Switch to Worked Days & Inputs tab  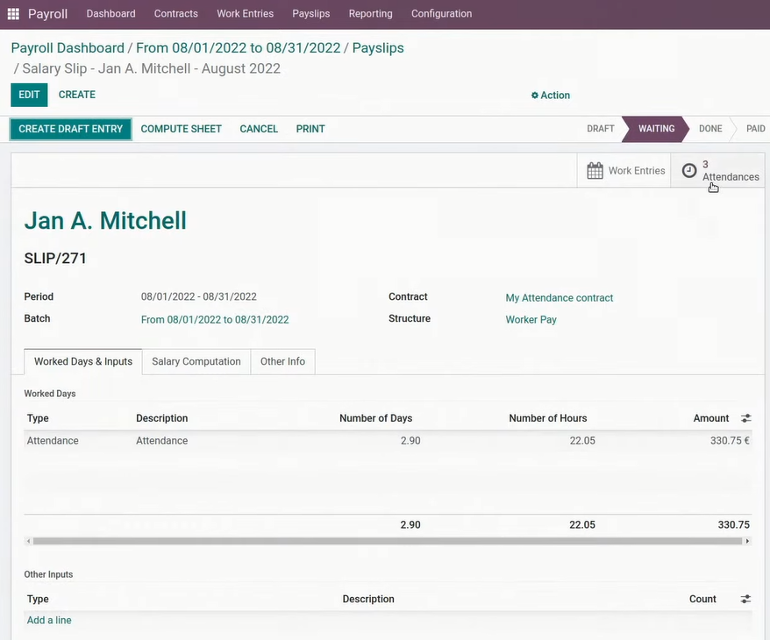point(83,362)
